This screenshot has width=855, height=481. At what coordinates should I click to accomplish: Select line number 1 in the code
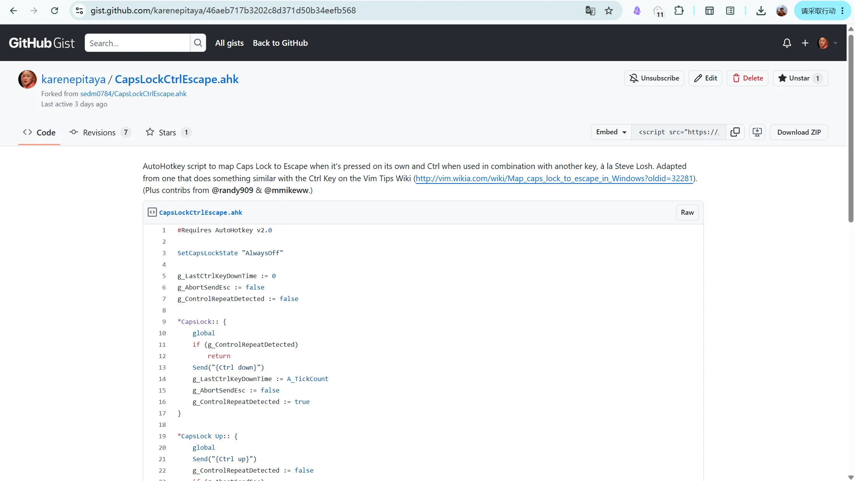click(164, 230)
